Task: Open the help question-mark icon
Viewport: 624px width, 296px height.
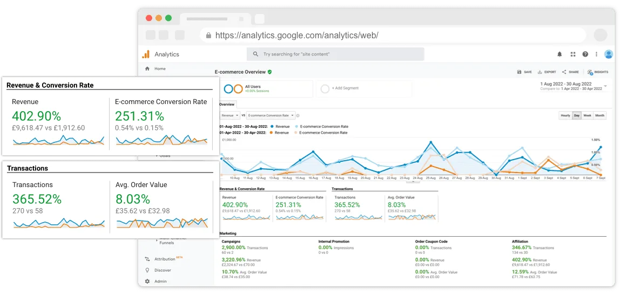Action: [x=585, y=54]
